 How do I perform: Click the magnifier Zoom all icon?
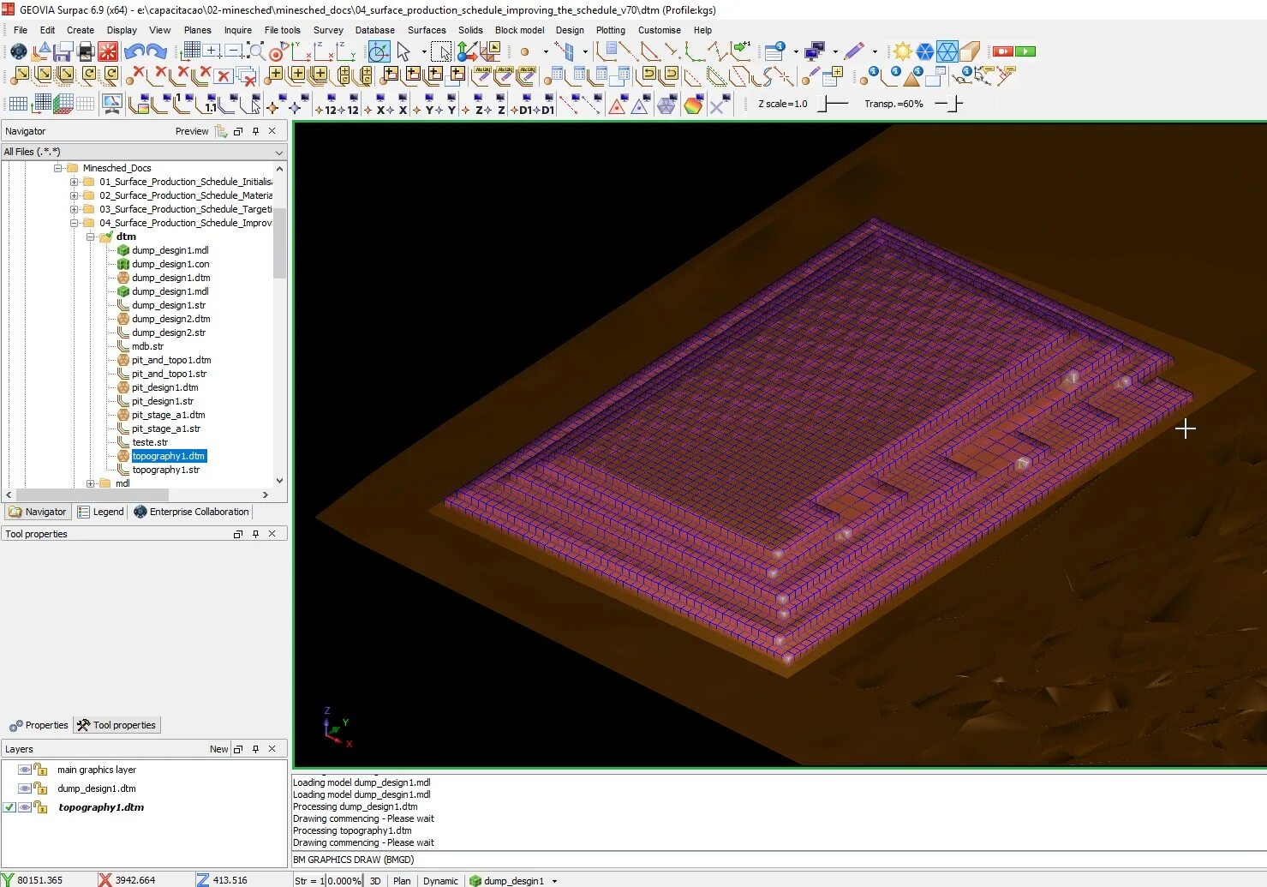point(255,51)
